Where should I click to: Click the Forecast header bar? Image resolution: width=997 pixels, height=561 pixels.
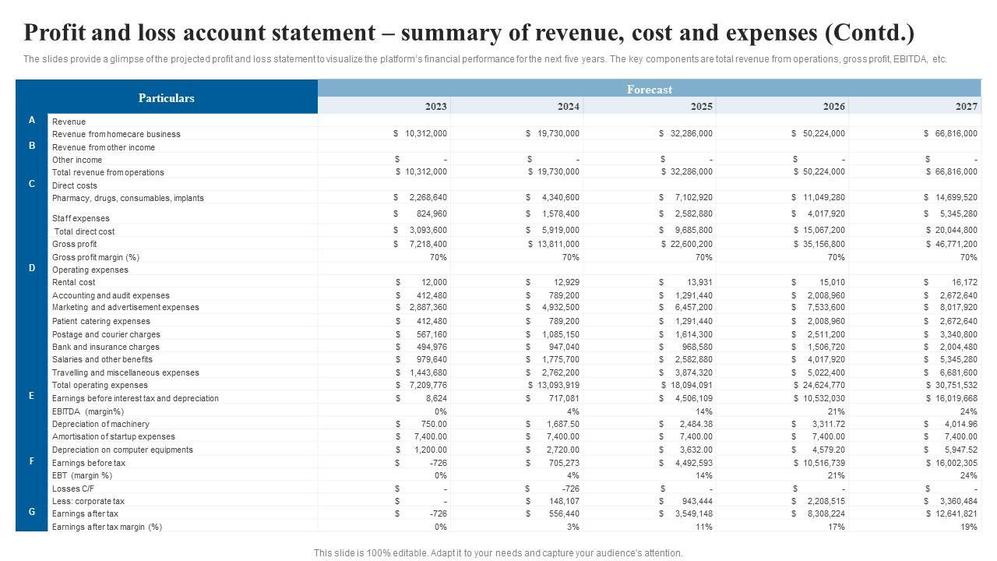coord(649,89)
